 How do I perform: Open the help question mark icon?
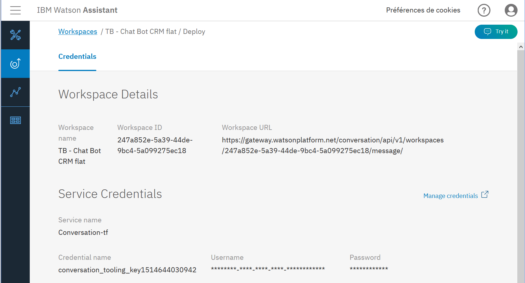pos(484,10)
